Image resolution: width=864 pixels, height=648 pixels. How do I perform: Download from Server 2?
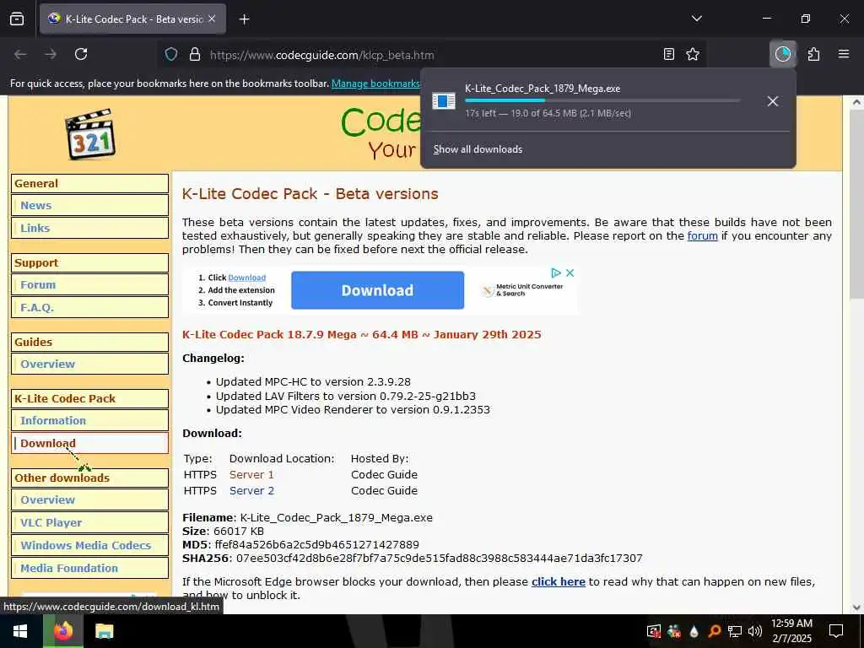[x=251, y=491]
